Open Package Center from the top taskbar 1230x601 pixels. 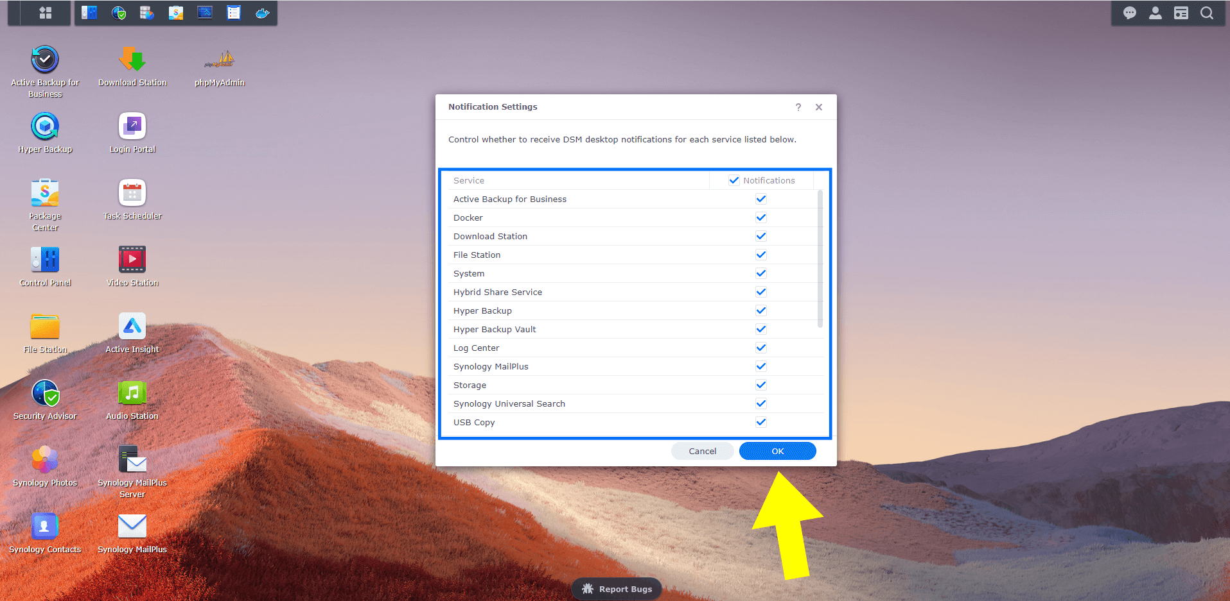coord(176,13)
